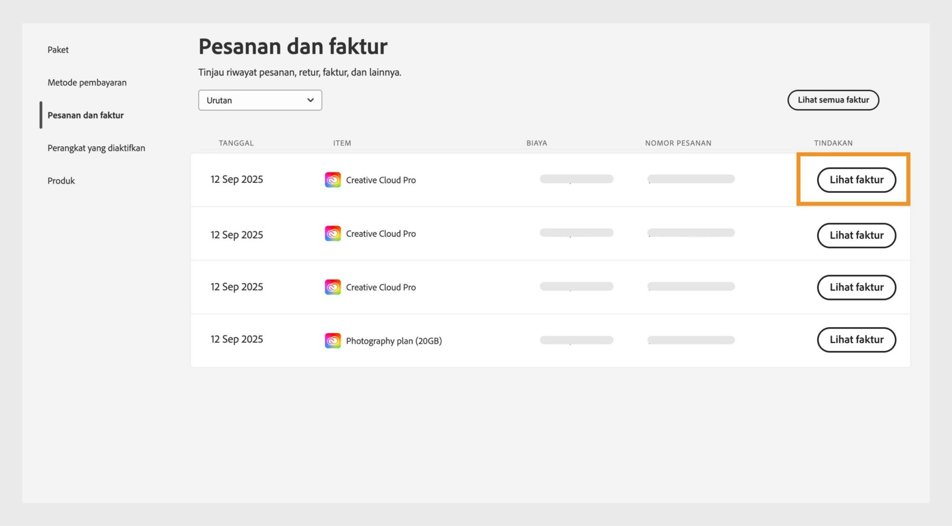The height and width of the screenshot is (526, 952).
Task: Click the date in Photography plan row
Action: pos(237,340)
